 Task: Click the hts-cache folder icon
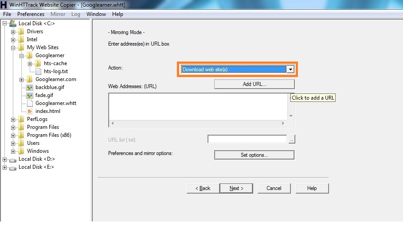38,63
